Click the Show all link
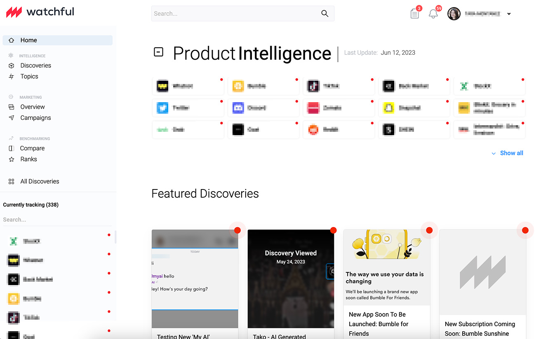Viewport: 536px width, 339px height. point(512,153)
